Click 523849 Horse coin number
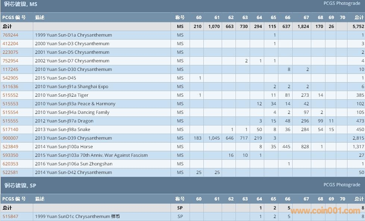Screen dimensions: 365x221 (10, 147)
